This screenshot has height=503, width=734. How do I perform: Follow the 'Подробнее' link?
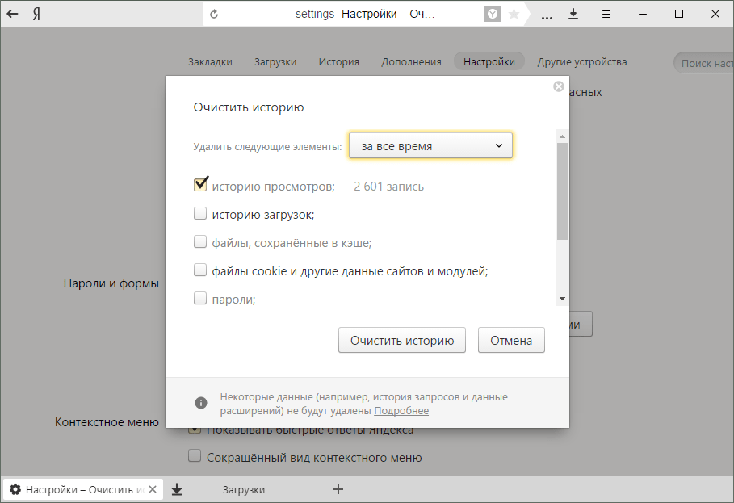401,411
